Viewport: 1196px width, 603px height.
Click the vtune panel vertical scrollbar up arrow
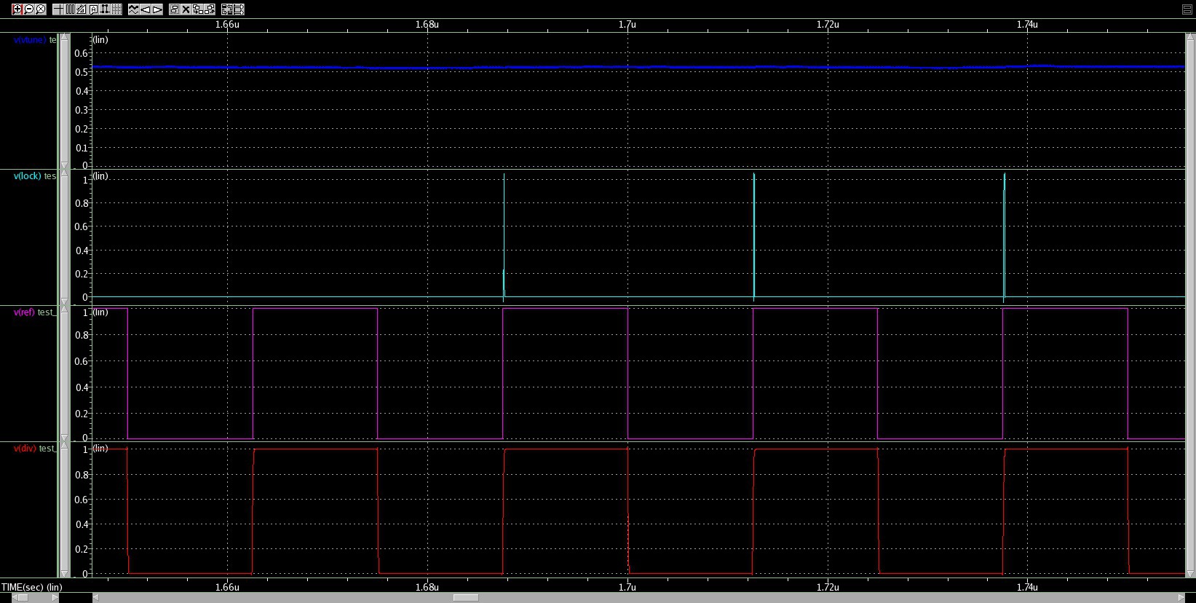[65, 37]
